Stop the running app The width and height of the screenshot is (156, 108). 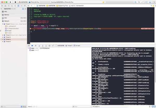pos(15,2)
